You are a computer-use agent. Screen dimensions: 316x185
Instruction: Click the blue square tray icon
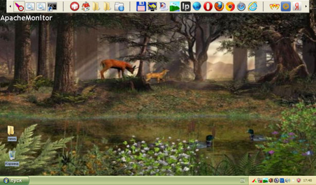(x=282, y=180)
